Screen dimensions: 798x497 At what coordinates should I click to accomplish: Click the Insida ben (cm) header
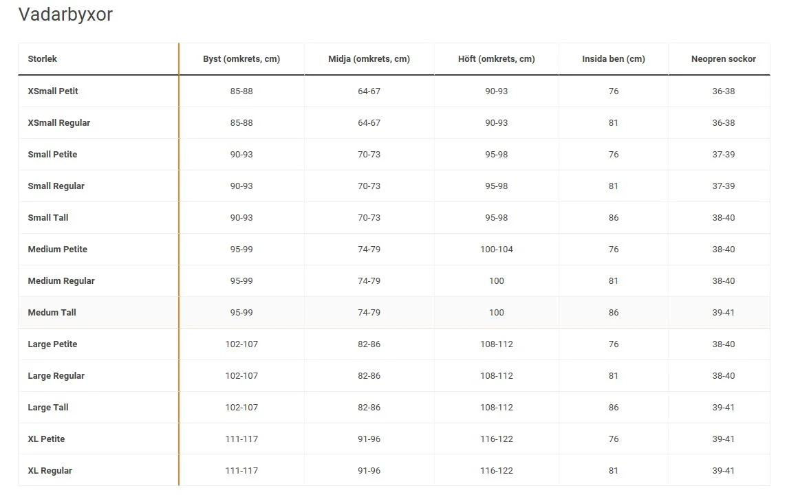click(x=613, y=59)
